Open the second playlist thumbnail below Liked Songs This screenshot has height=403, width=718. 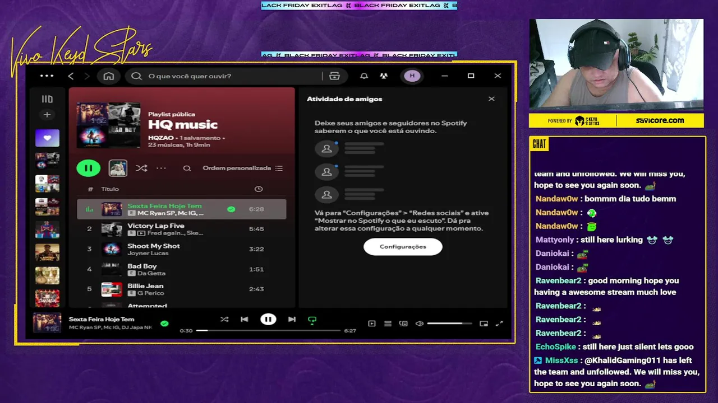click(47, 184)
